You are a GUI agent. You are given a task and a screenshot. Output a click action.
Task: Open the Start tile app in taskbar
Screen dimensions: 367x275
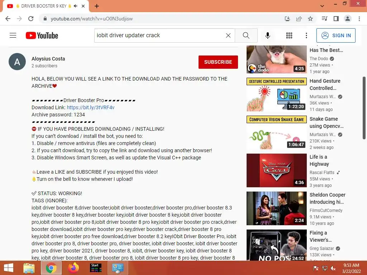(96, 268)
